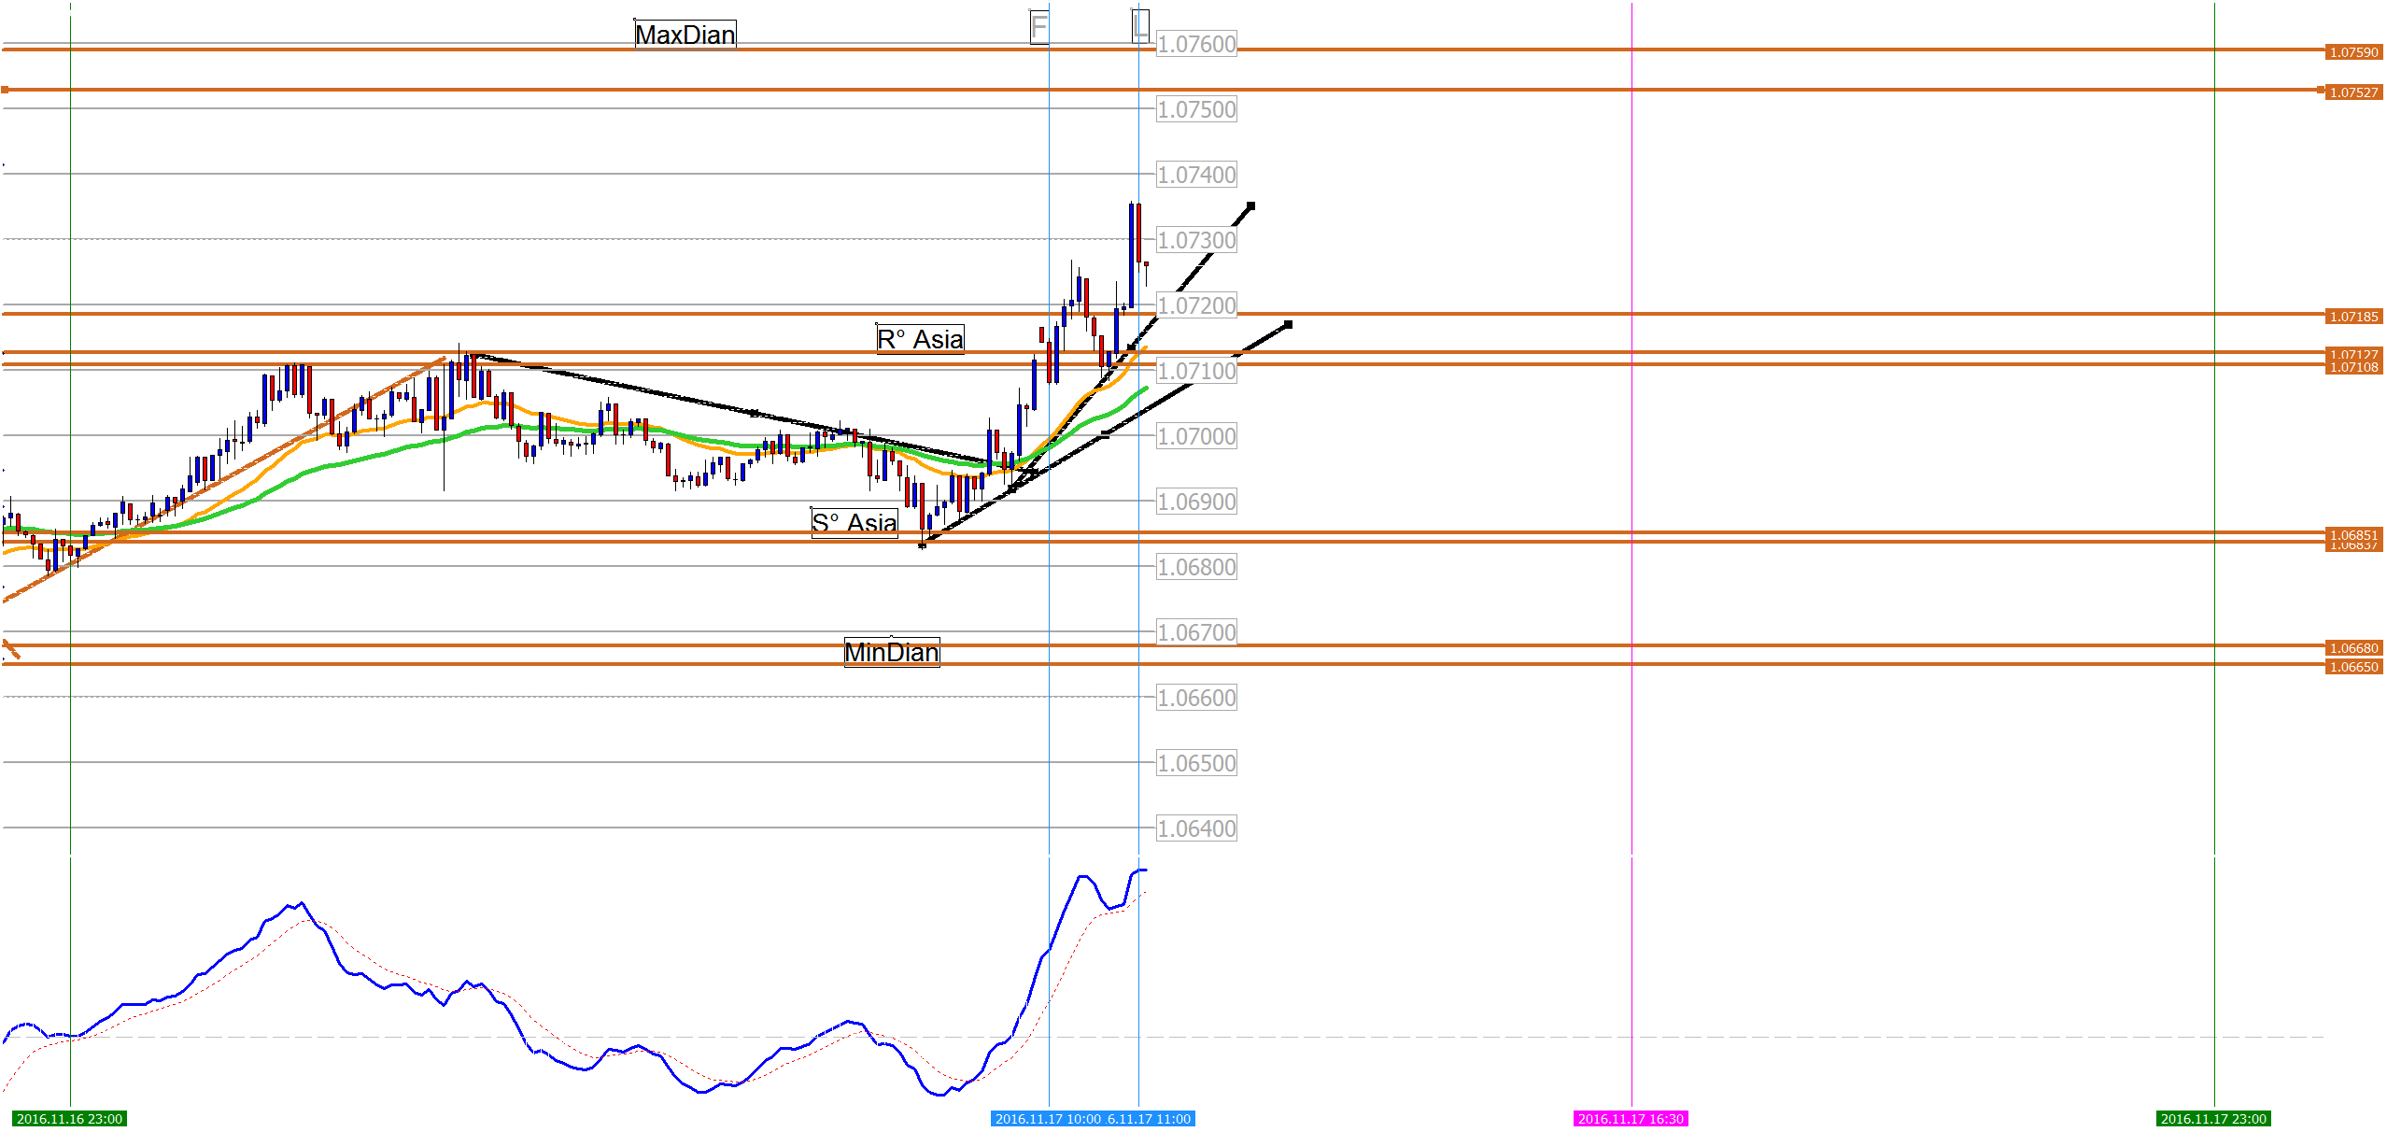
Task: Select the 1.07590 orange price tag
Action: [x=2353, y=52]
